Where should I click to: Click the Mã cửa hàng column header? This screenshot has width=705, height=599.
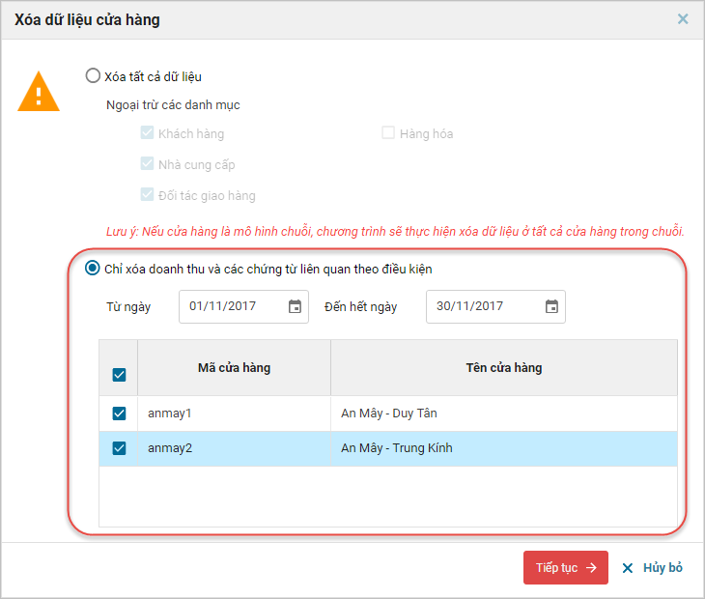pyautogui.click(x=234, y=367)
